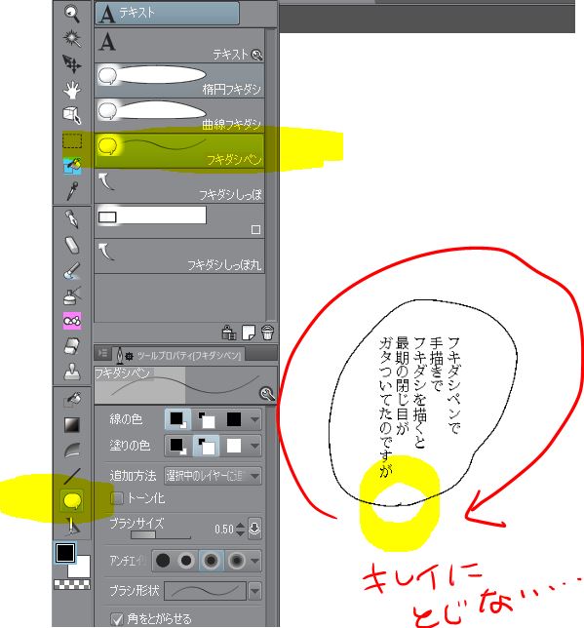The image size is (584, 628).
Task: Choose フキダシペン sub tool
Action: click(x=179, y=150)
